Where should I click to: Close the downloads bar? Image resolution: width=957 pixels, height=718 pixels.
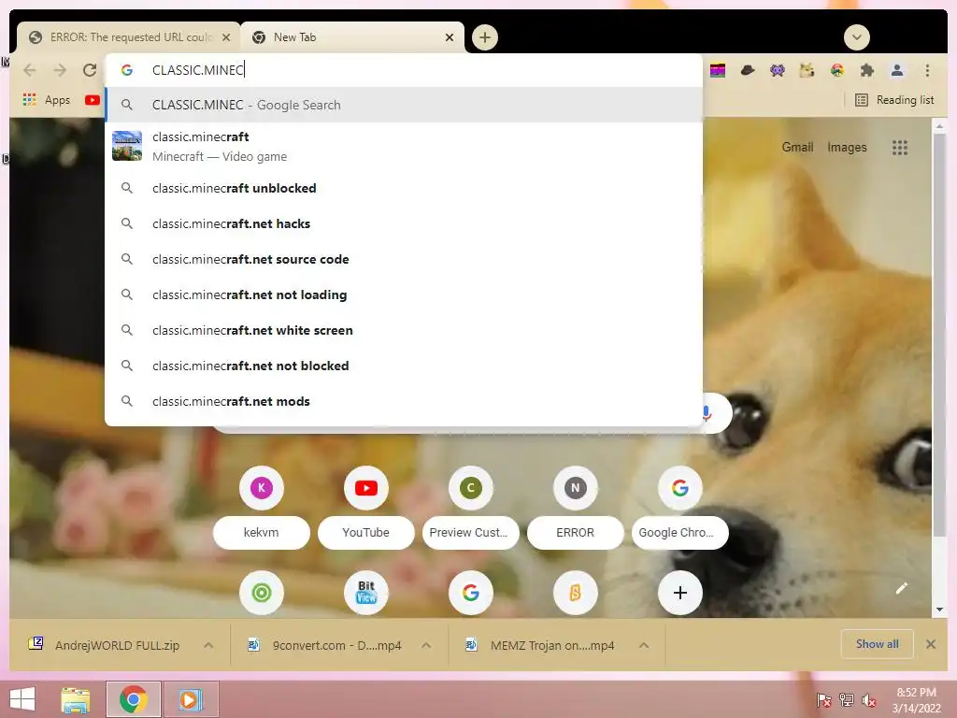click(x=930, y=644)
